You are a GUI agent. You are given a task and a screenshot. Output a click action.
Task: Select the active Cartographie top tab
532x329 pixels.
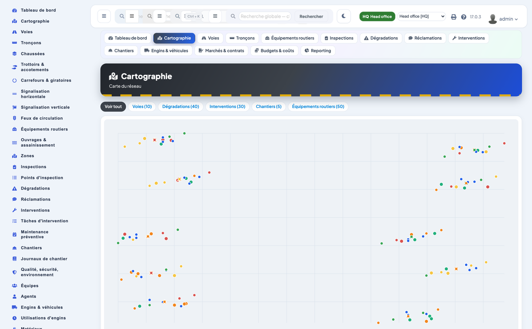click(x=174, y=38)
